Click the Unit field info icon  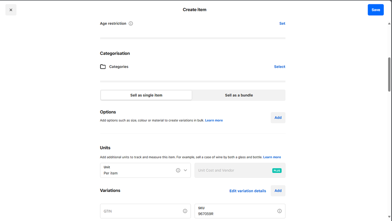[x=178, y=170]
